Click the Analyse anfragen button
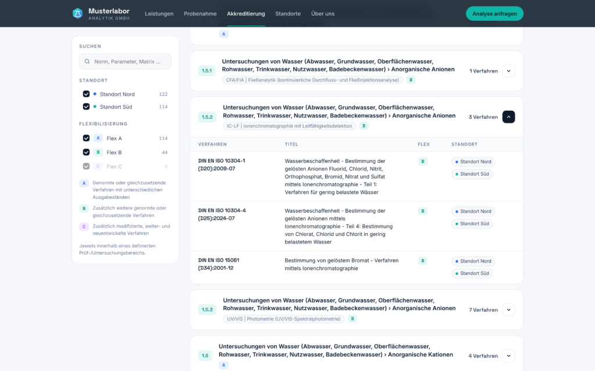595x371 pixels. point(494,14)
